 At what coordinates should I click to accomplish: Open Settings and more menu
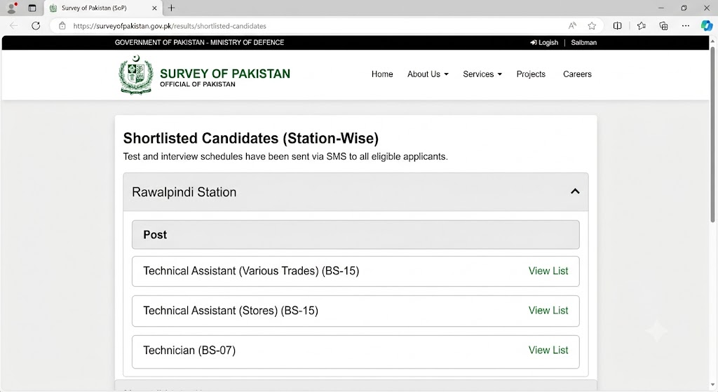pyautogui.click(x=686, y=26)
